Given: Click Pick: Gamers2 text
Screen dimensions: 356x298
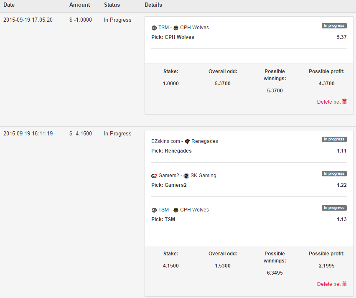Looking at the screenshot, I should tap(169, 185).
